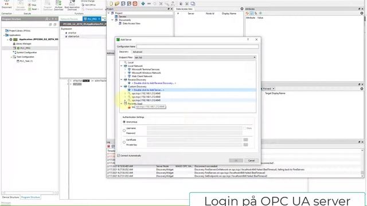Viewport: 367px width, 206px height.
Task: Open the Endpoint Filter dropdown
Action: tap(195, 57)
